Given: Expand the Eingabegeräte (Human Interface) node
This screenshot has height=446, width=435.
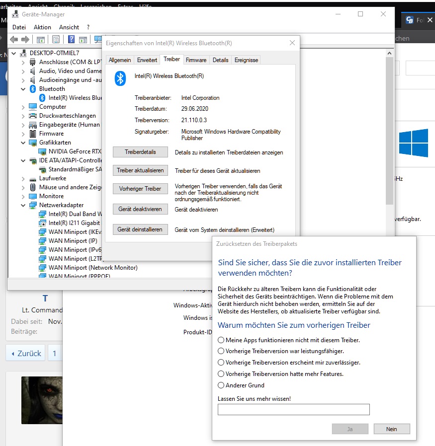Looking at the screenshot, I should click(23, 125).
